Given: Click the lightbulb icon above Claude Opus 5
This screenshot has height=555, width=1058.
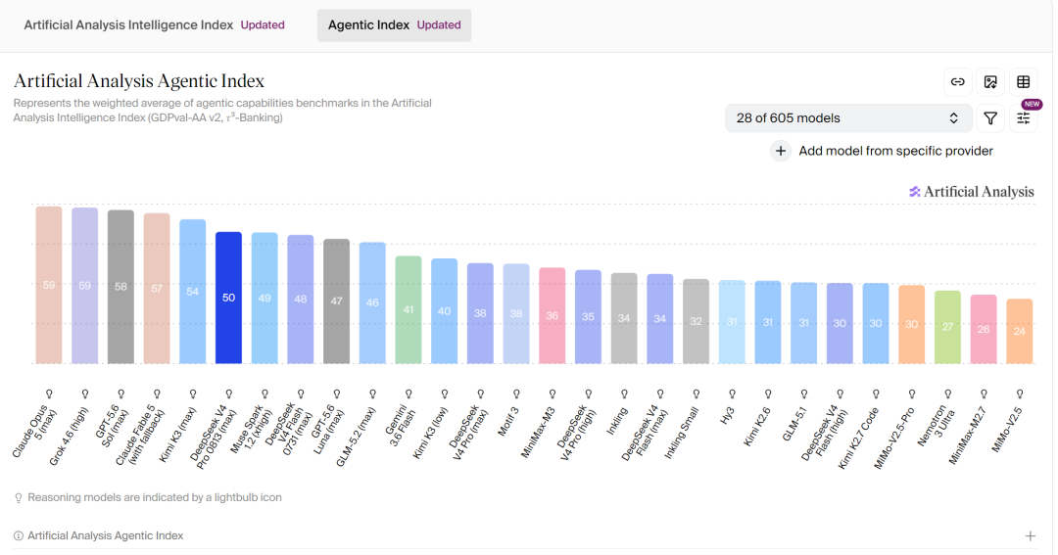Looking at the screenshot, I should 49,393.
